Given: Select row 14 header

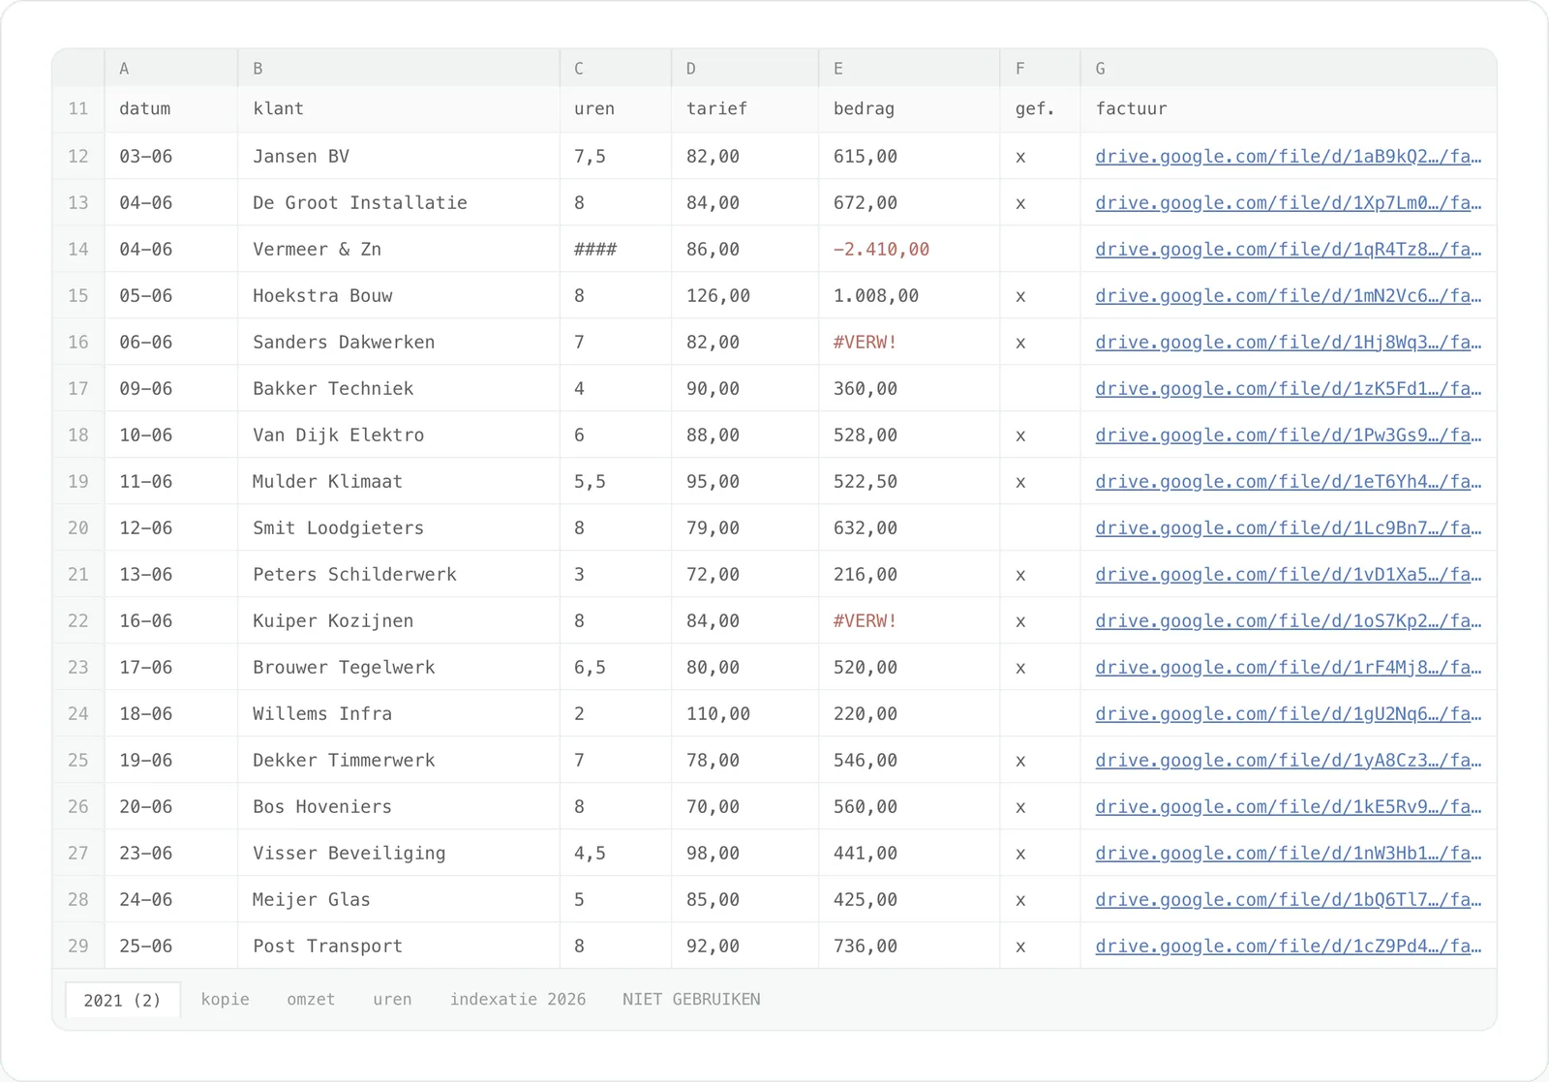Looking at the screenshot, I should pos(78,249).
